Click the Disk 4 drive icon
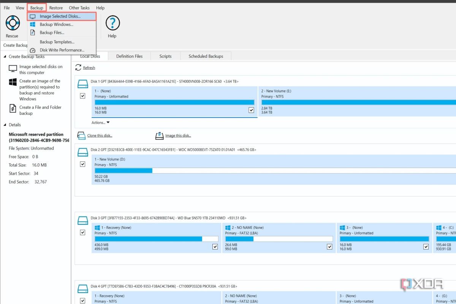Viewport: 456px width, 304px height. point(82,288)
